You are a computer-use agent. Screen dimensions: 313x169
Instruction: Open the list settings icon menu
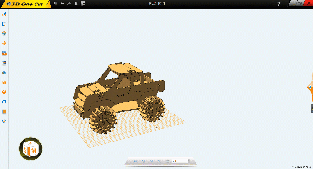coord(83,3)
